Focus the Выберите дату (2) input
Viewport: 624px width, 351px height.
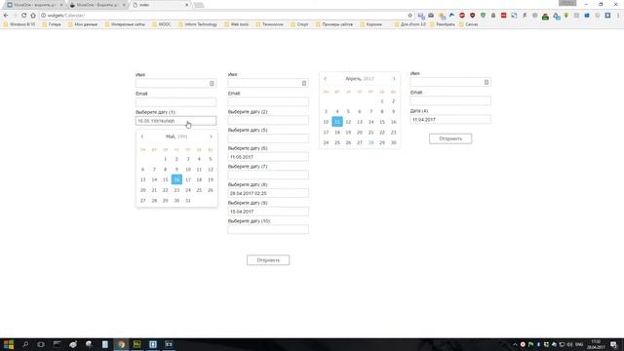click(x=268, y=120)
